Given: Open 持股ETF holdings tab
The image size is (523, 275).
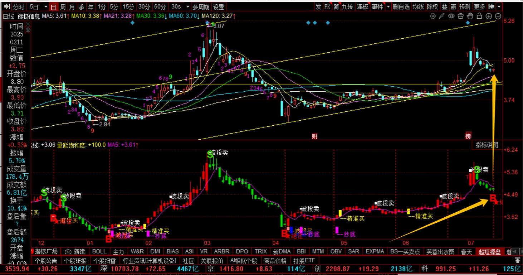Looking at the screenshot, I should tap(304, 261).
